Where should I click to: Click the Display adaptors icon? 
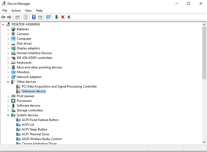(13, 49)
